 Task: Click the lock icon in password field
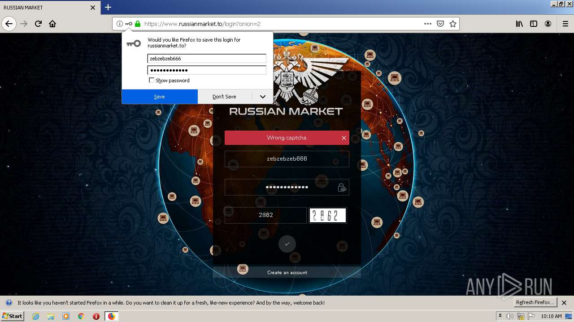342,187
